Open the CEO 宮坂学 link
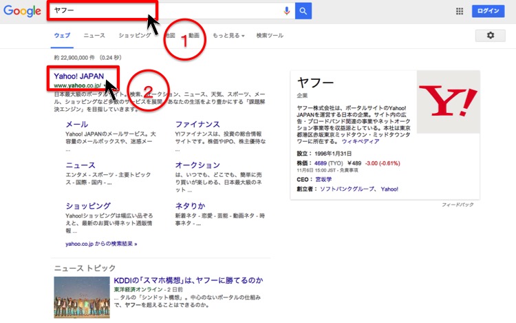The width and height of the screenshot is (516, 323). point(323,180)
